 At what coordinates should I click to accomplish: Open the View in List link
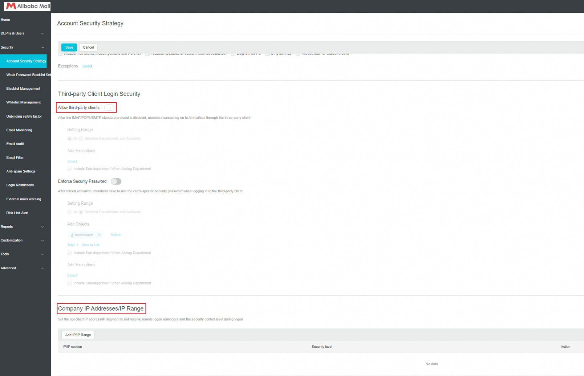pyautogui.click(x=90, y=245)
